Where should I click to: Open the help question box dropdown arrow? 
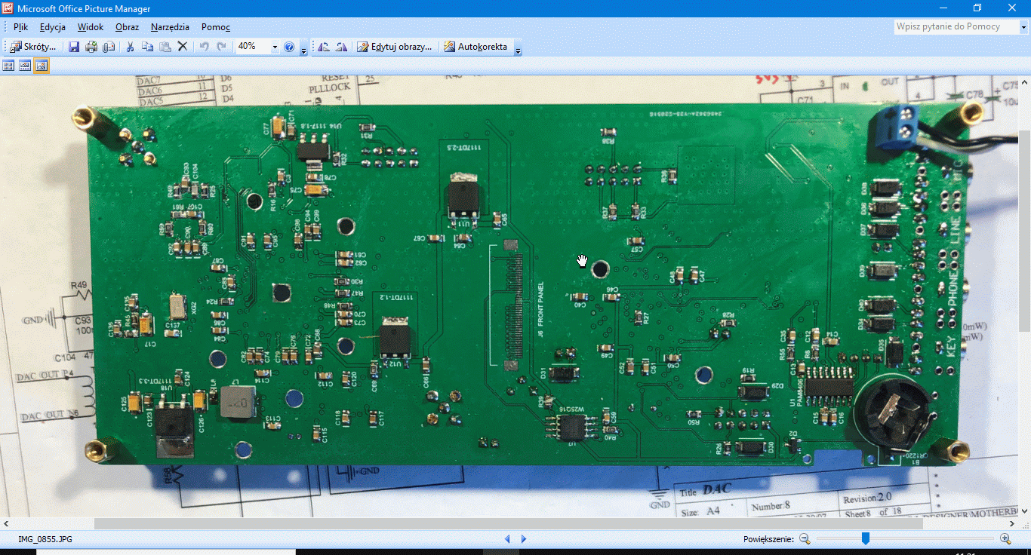pyautogui.click(x=1023, y=27)
